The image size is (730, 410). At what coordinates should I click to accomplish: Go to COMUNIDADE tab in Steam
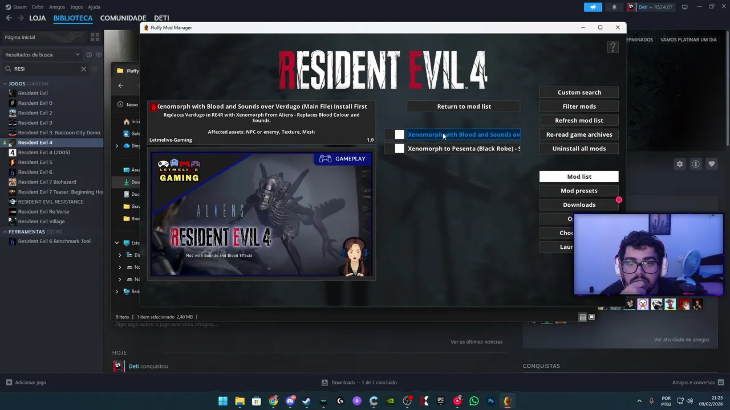point(123,18)
